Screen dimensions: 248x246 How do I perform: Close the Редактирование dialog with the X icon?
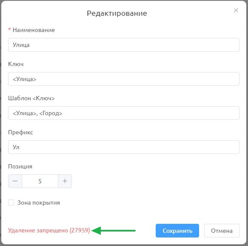236,10
